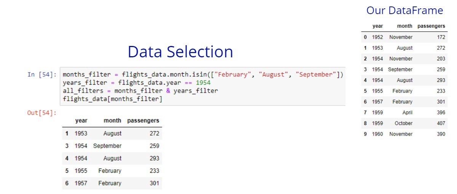Click the flights_data[months_filter] code line

point(112,99)
